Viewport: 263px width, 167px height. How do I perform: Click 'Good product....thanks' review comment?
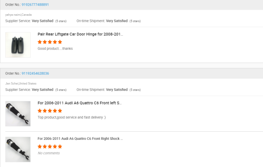55,49
